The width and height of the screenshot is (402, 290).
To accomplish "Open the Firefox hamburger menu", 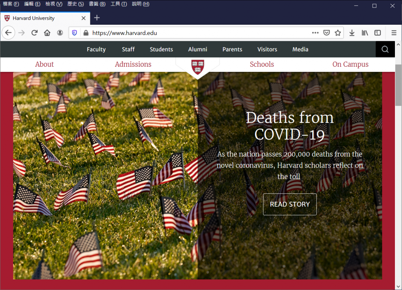I will click(x=394, y=33).
